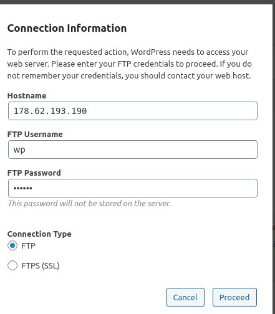Click inside the FTP Password field
The height and width of the screenshot is (314, 275).
click(133, 188)
